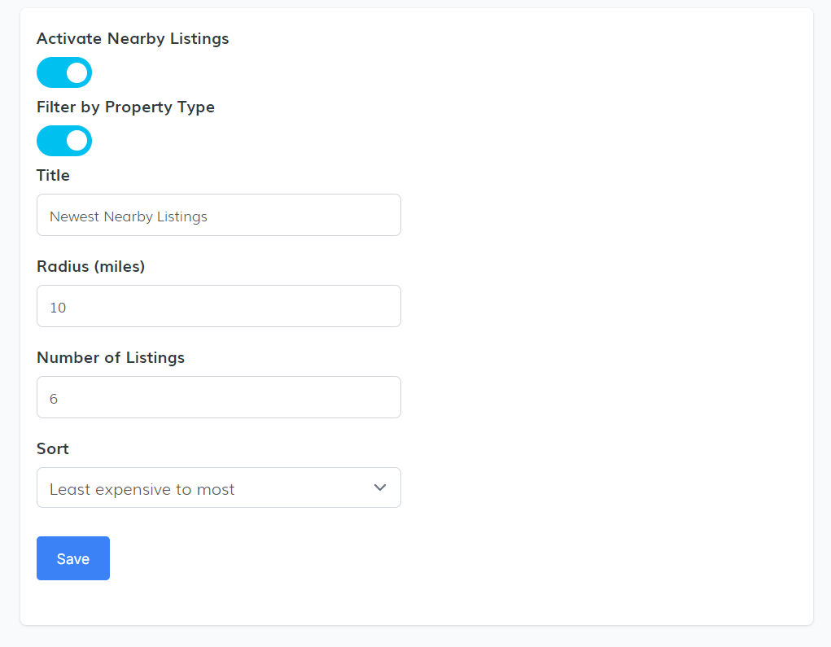831x647 pixels.
Task: Click the 'Filter by Property Type' label
Action: [125, 107]
